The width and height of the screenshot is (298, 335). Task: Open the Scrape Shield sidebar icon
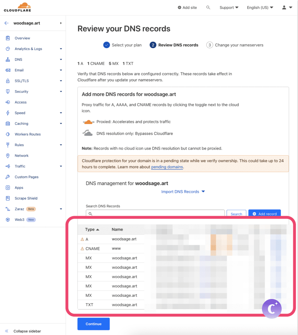pos(8,198)
